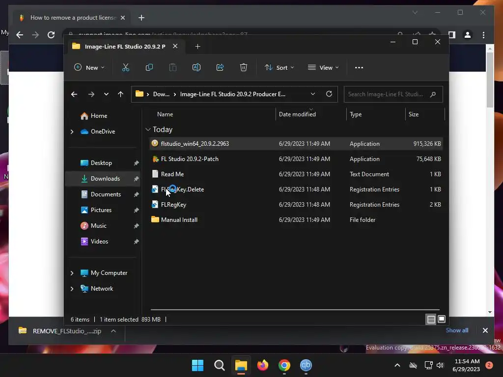Click the Manual Install folder icon
The width and height of the screenshot is (503, 377).
(155, 219)
